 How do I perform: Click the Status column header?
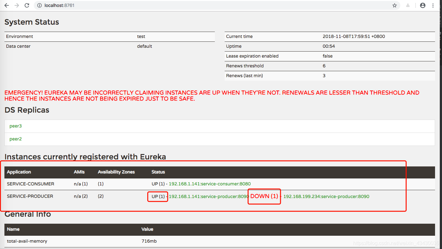[x=158, y=172]
